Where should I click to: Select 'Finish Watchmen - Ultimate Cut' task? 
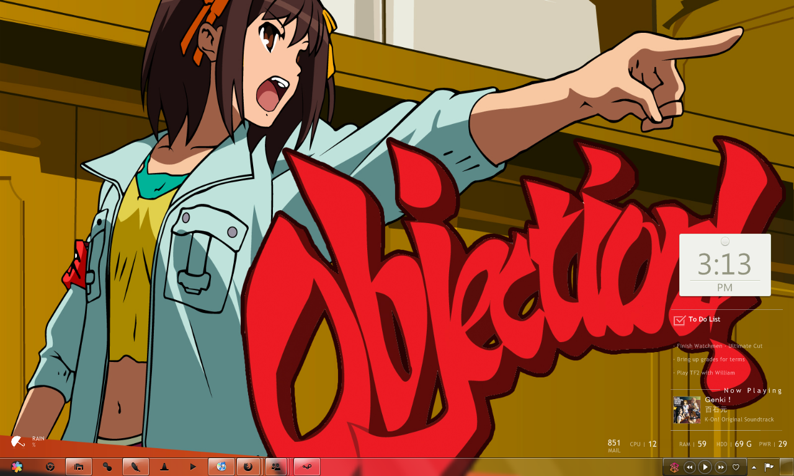720,346
